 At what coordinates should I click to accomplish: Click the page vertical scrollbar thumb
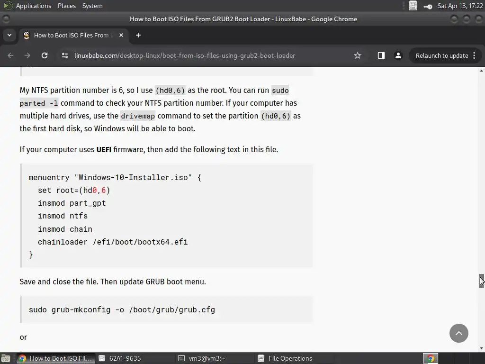[481, 281]
